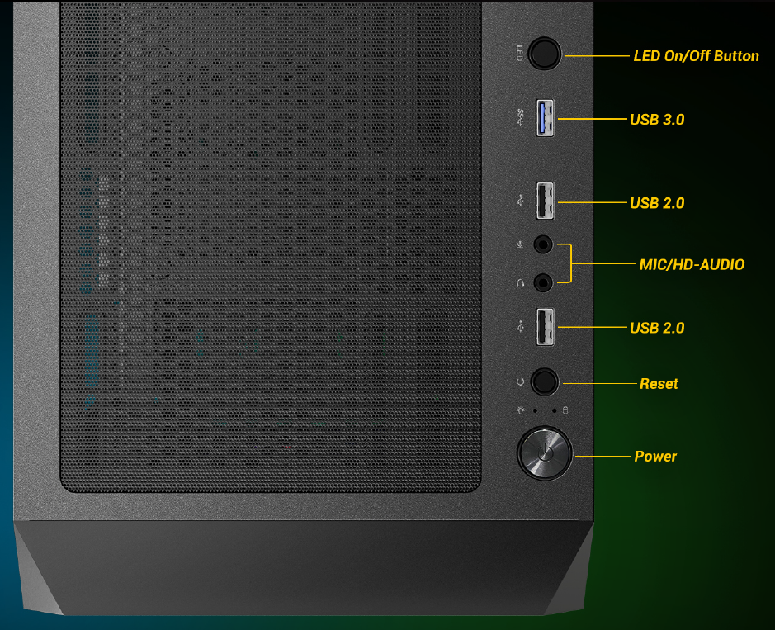Click the yellow "Reset" label text
Image resolution: width=775 pixels, height=630 pixels.
[659, 384]
